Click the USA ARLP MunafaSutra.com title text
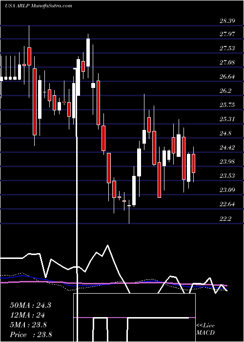The width and height of the screenshot is (244, 342). pyautogui.click(x=39, y=6)
